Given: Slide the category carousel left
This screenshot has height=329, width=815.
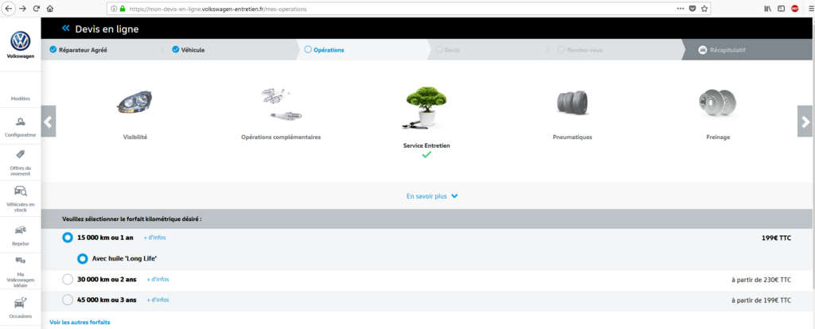Looking at the screenshot, I should (x=49, y=122).
